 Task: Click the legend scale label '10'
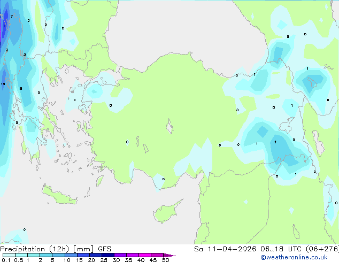tap(67, 260)
